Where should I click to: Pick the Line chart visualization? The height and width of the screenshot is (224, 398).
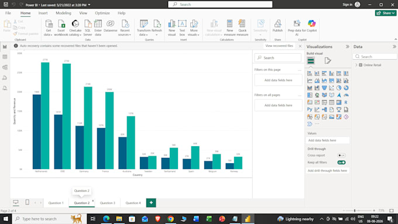click(x=310, y=81)
